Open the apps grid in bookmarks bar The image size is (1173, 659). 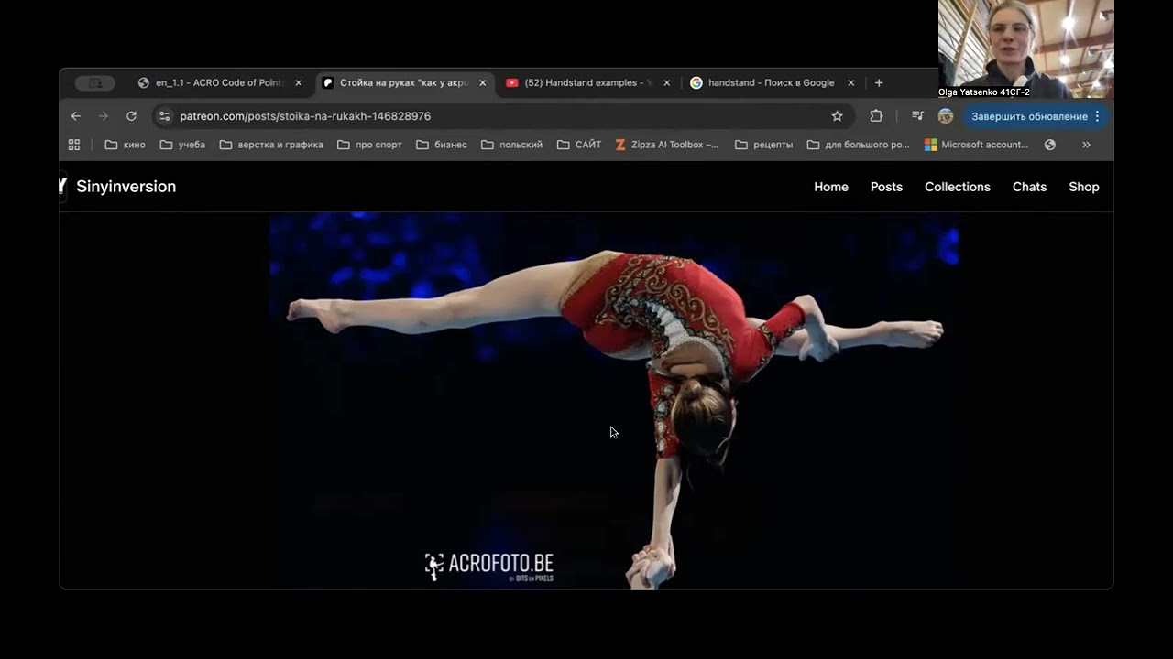(74, 145)
